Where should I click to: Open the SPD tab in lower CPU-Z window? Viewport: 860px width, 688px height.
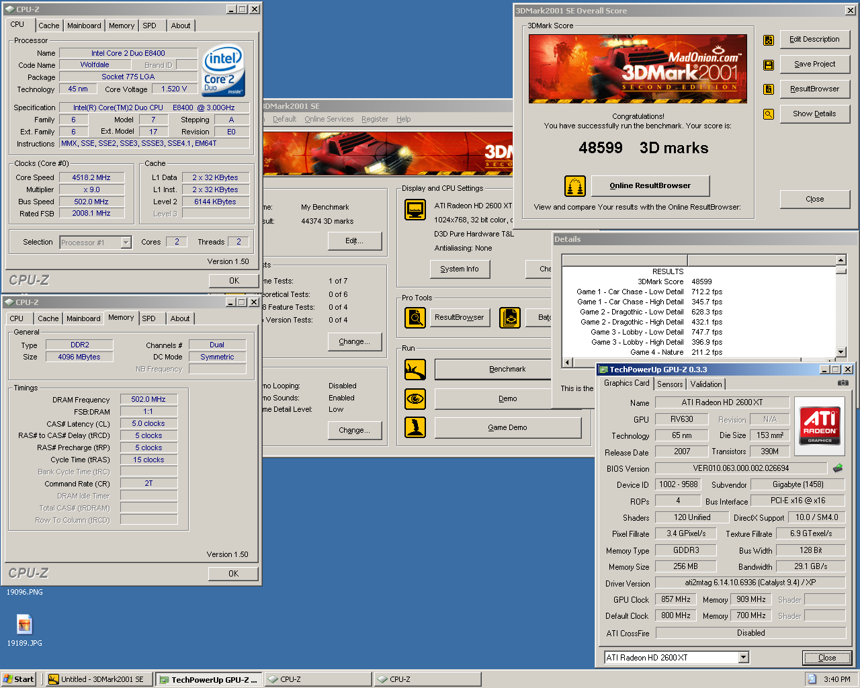click(149, 318)
